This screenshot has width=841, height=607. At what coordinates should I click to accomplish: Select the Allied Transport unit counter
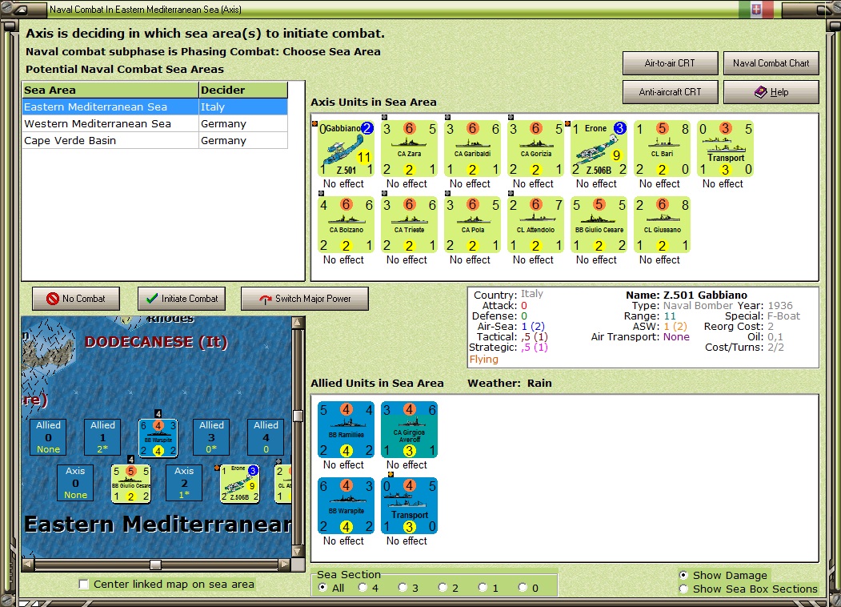coord(409,506)
